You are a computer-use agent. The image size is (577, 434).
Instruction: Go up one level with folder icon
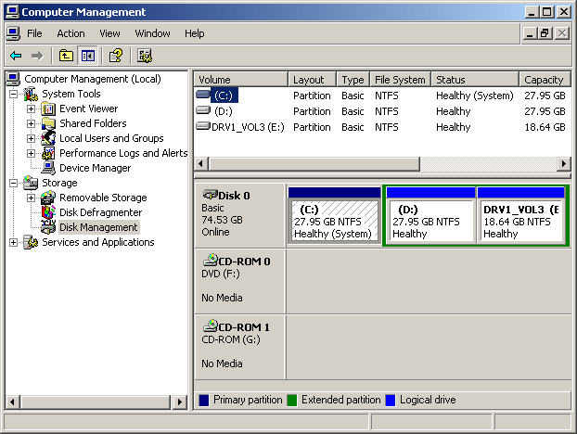coord(66,56)
